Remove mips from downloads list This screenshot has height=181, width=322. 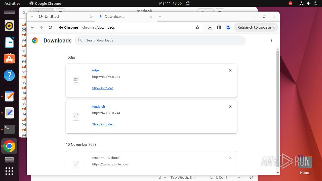pos(230,70)
